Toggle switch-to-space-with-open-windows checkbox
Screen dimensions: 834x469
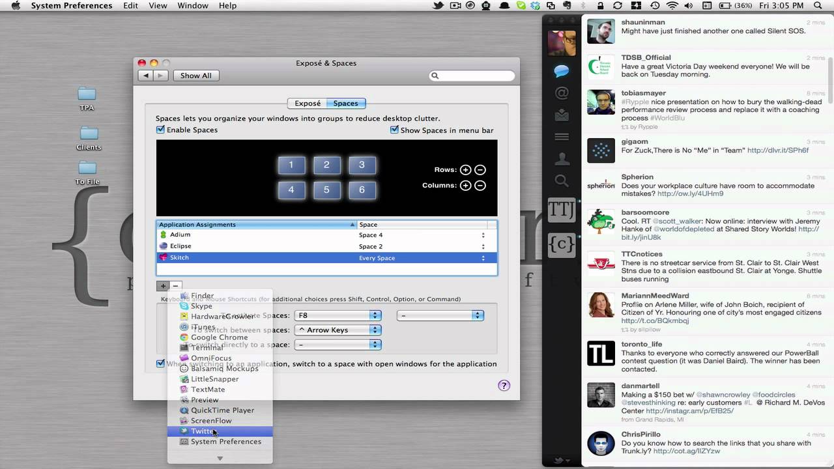(x=160, y=363)
